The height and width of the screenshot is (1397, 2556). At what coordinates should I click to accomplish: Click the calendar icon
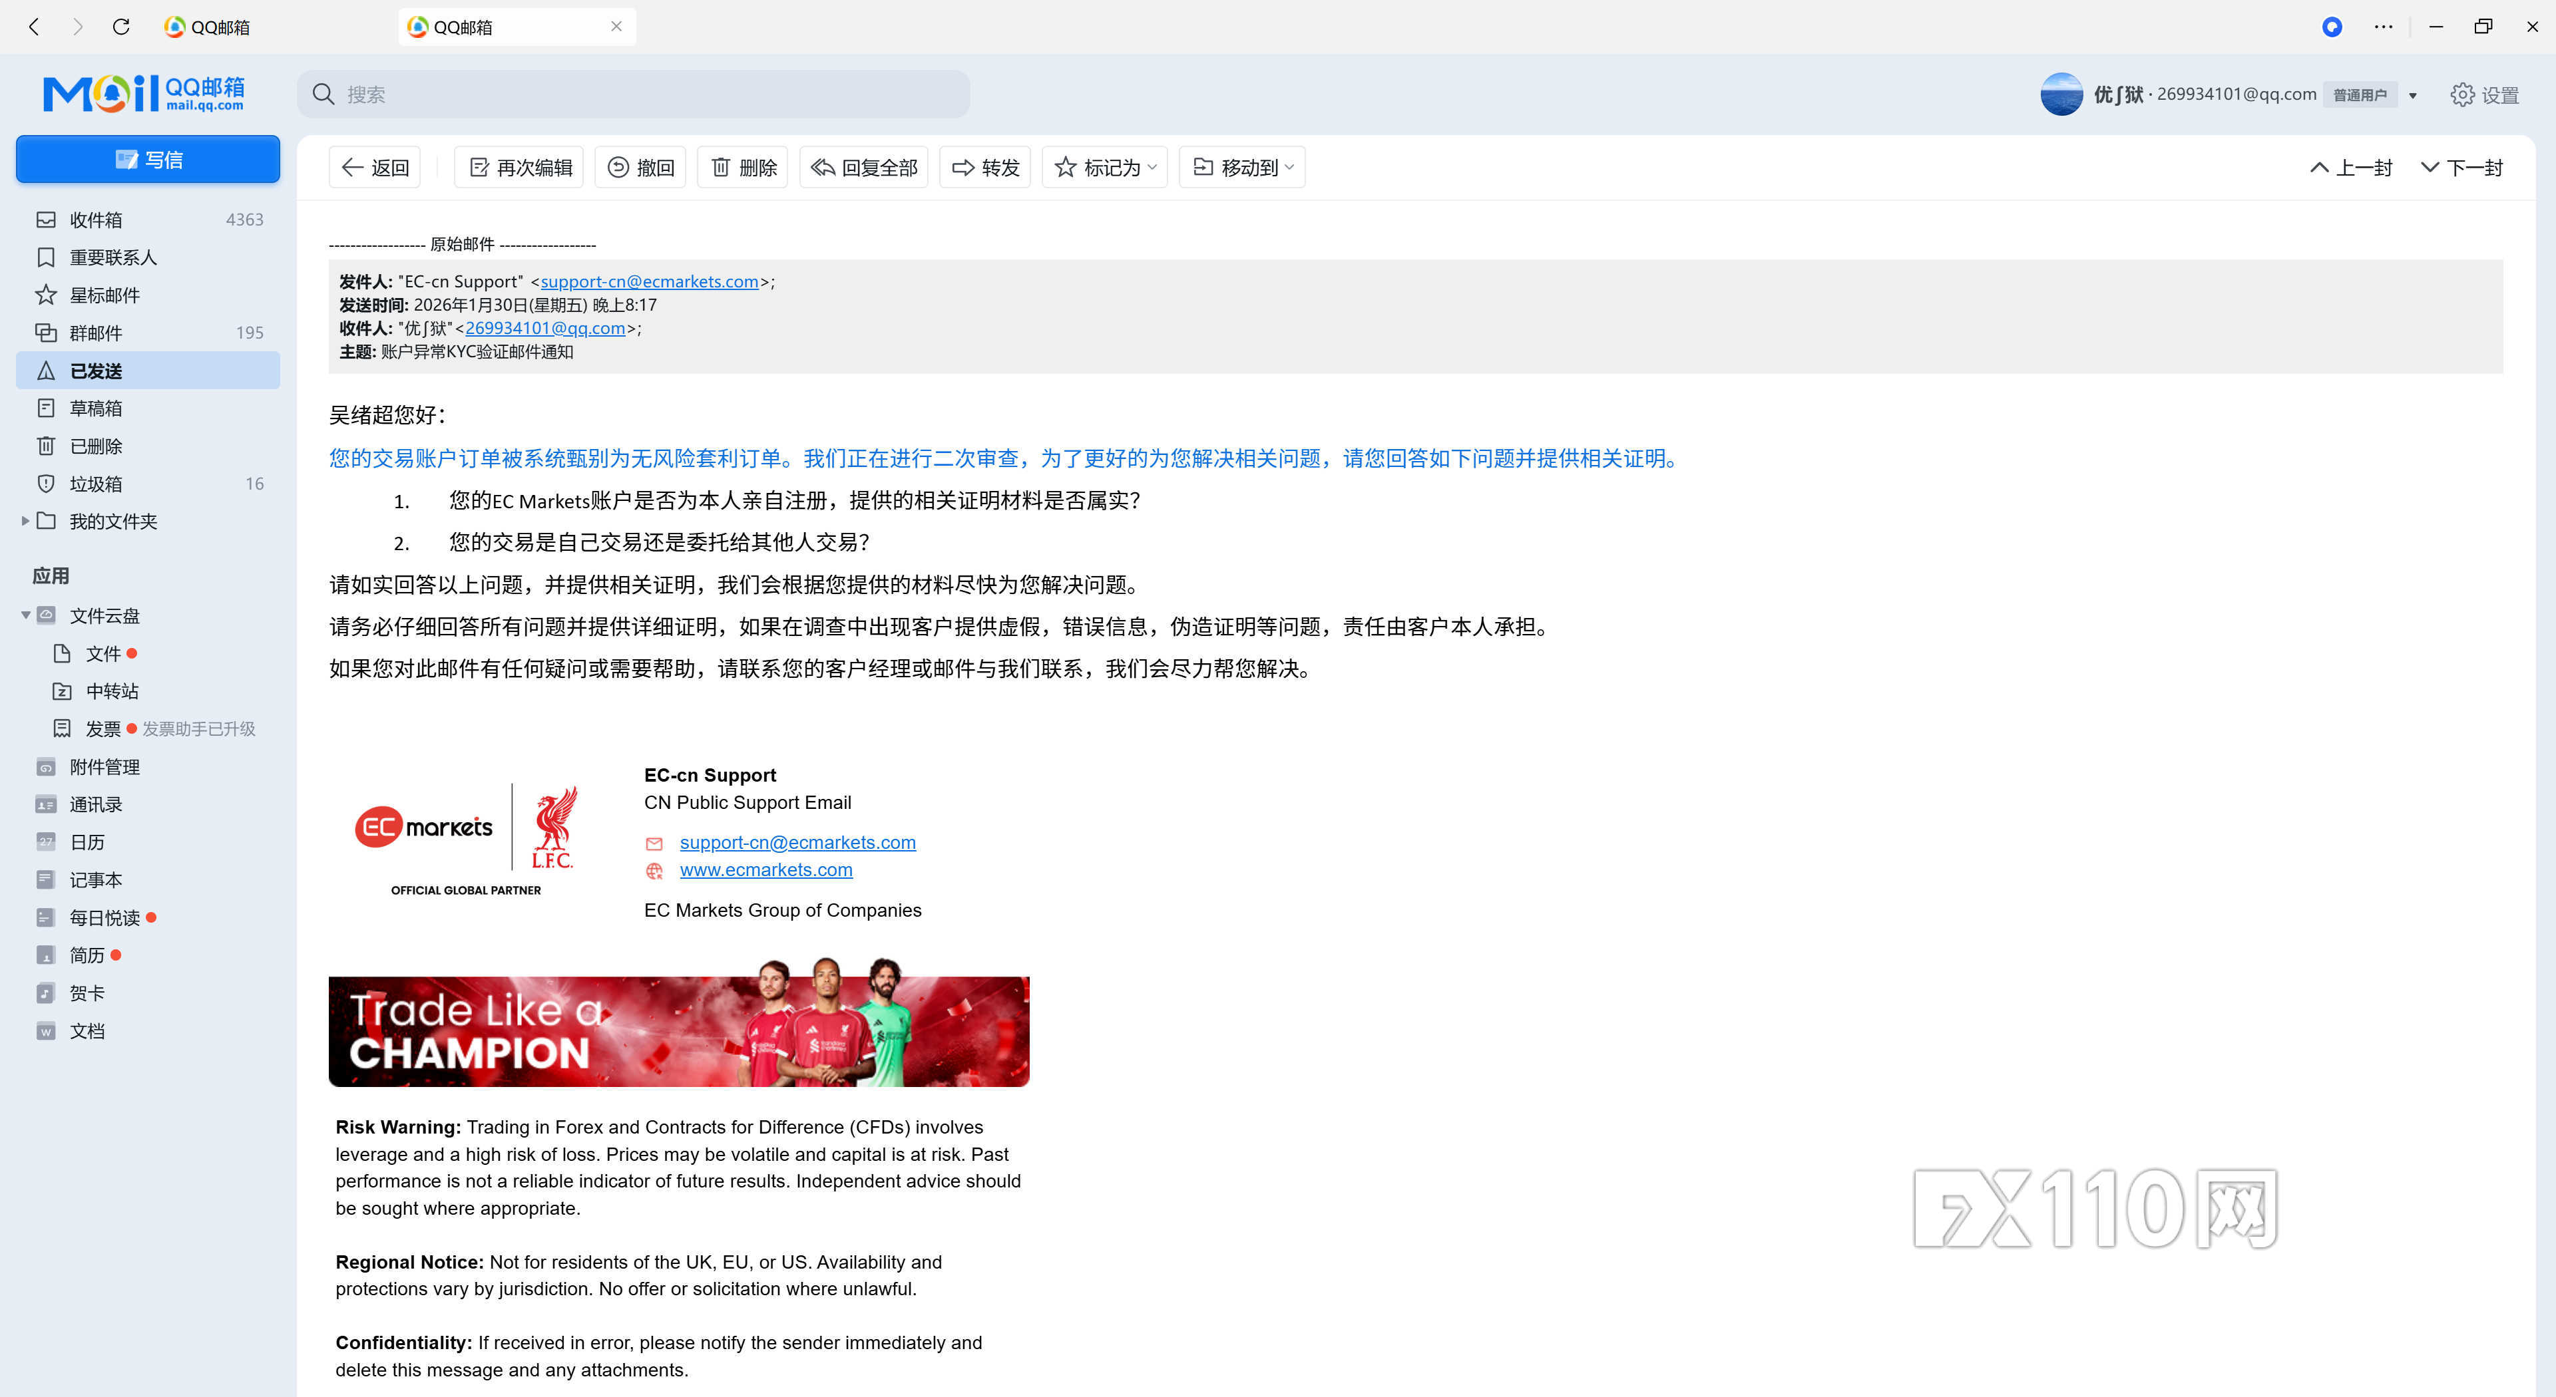tap(46, 842)
